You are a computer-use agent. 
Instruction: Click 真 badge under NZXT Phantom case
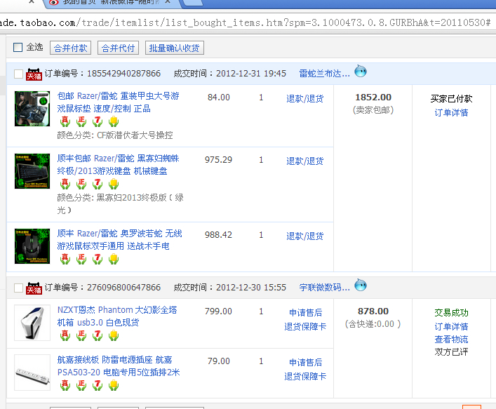[x=65, y=335]
